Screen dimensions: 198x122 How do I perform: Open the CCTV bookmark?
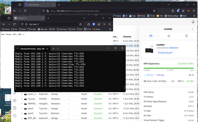[88, 29]
